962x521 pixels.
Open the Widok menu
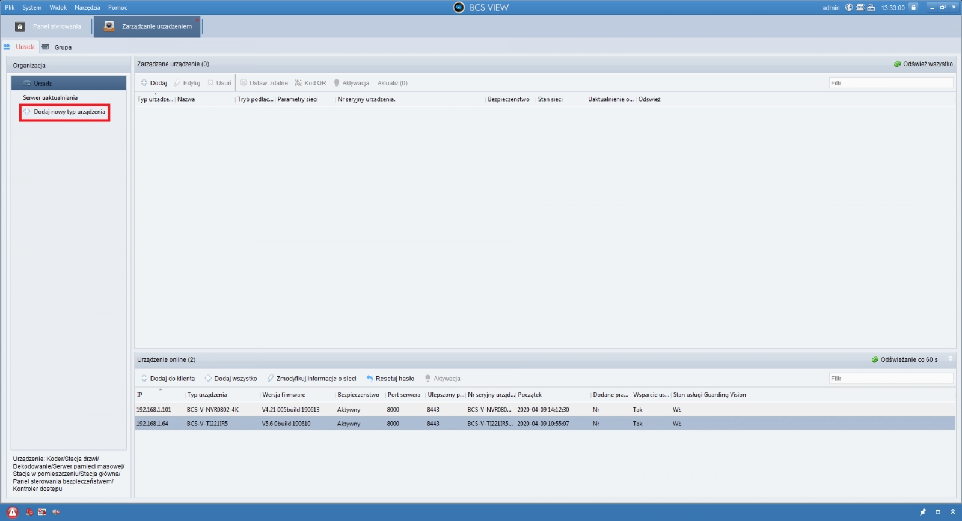[58, 7]
